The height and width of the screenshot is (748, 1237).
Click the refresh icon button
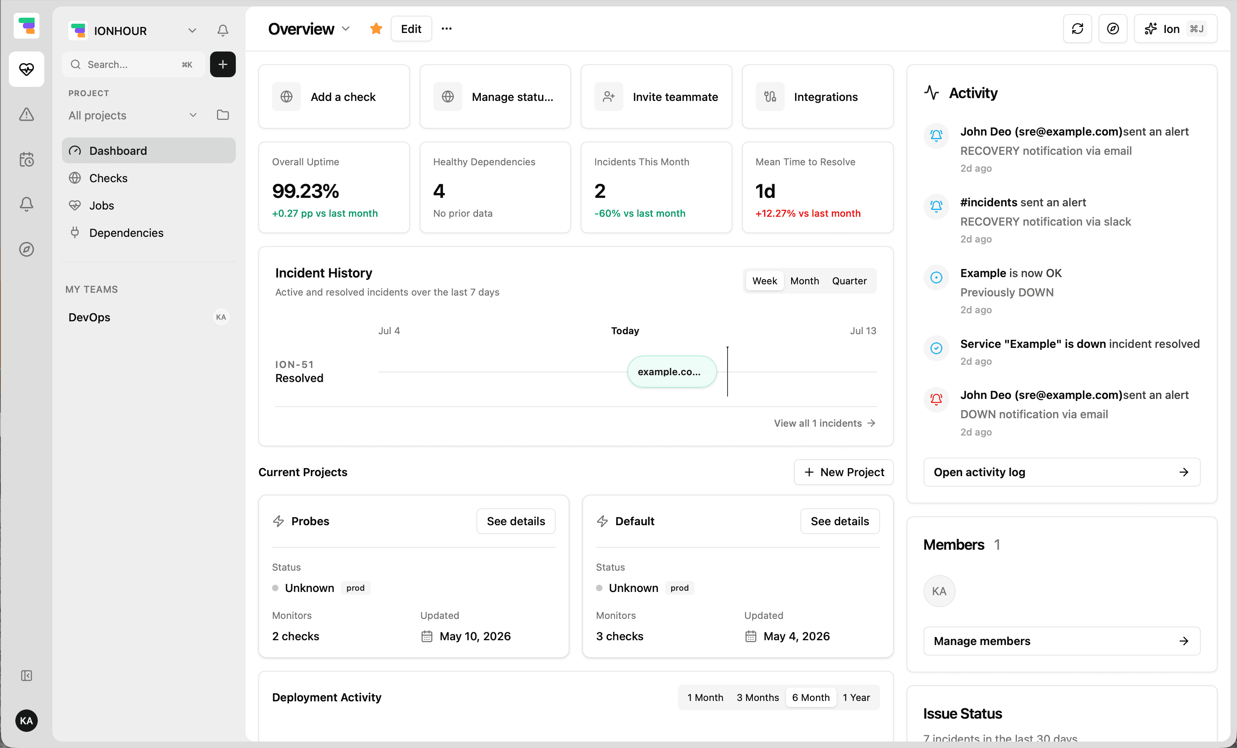1078,29
